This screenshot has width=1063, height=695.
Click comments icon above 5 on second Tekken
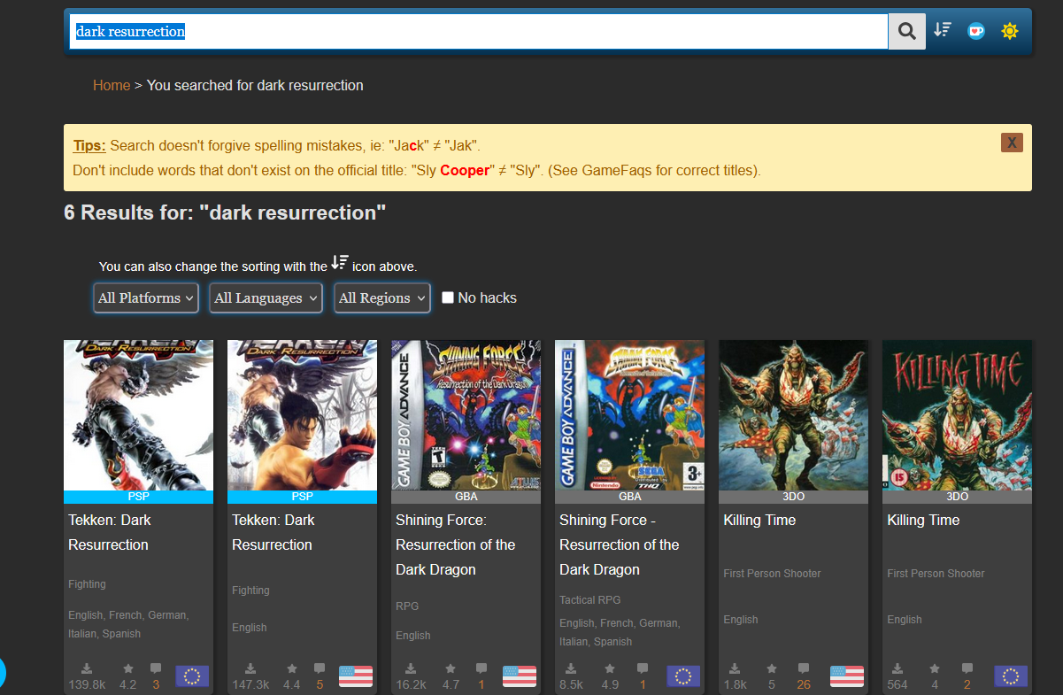[x=320, y=668]
